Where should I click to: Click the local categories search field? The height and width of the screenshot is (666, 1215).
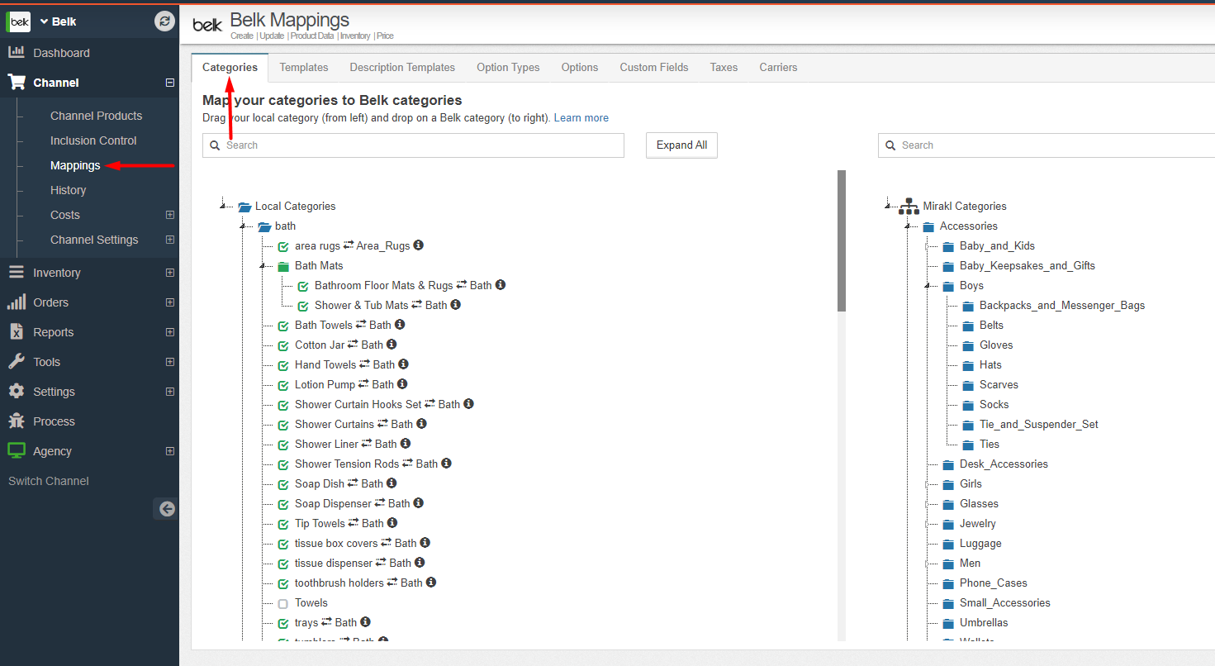coord(413,145)
